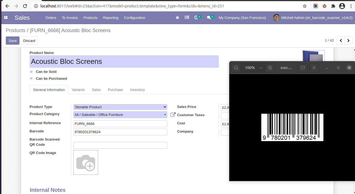Click the Save button

point(13,41)
